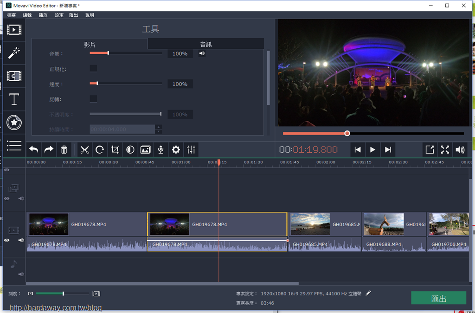Split the clip with scissors tool

(x=84, y=150)
